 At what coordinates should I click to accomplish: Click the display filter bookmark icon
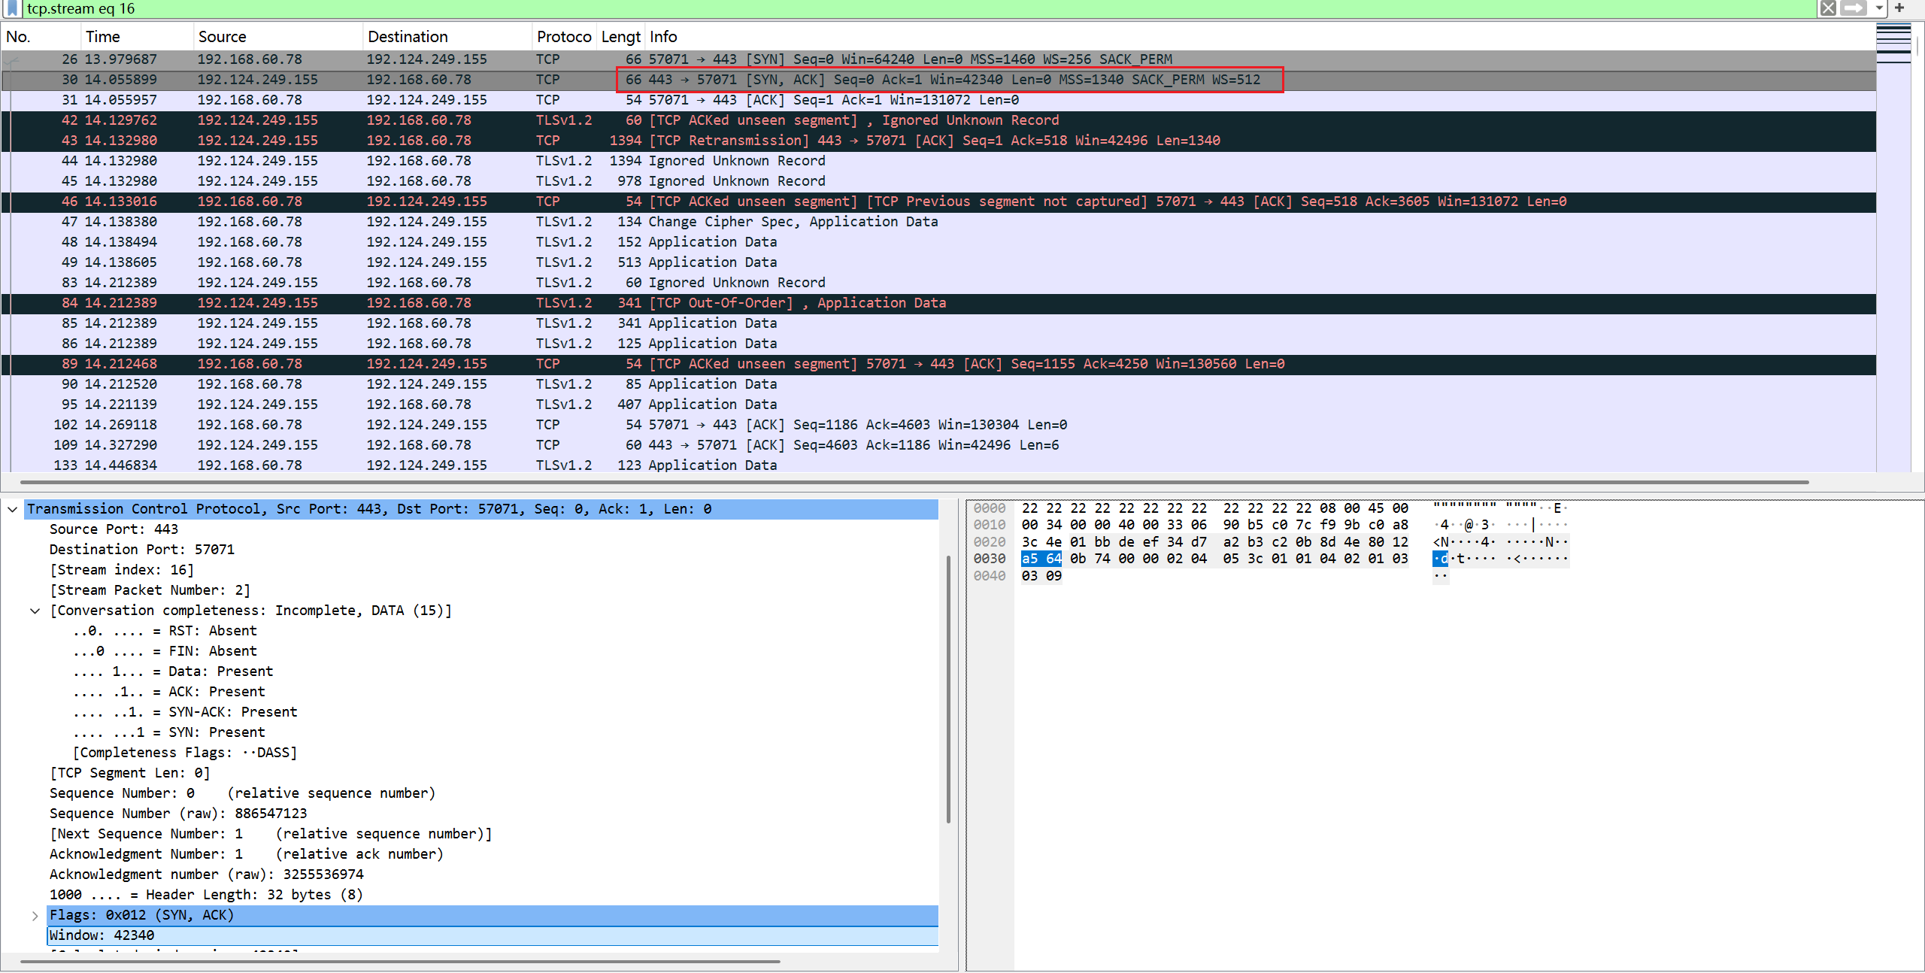pos(12,8)
